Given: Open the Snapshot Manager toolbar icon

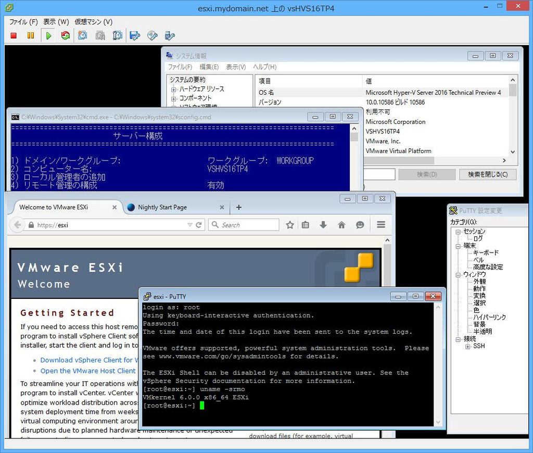Looking at the screenshot, I should click(117, 35).
